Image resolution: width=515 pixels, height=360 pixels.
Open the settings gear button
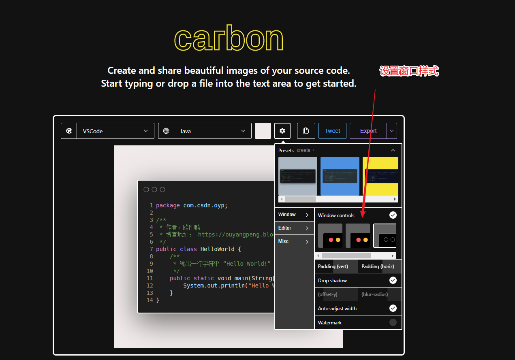(x=282, y=131)
